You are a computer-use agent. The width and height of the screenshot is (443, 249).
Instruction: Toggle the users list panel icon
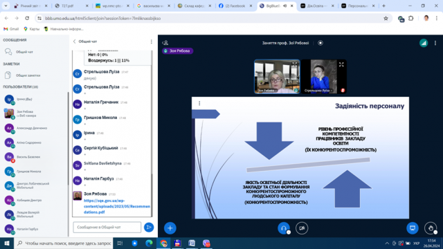[x=165, y=43]
